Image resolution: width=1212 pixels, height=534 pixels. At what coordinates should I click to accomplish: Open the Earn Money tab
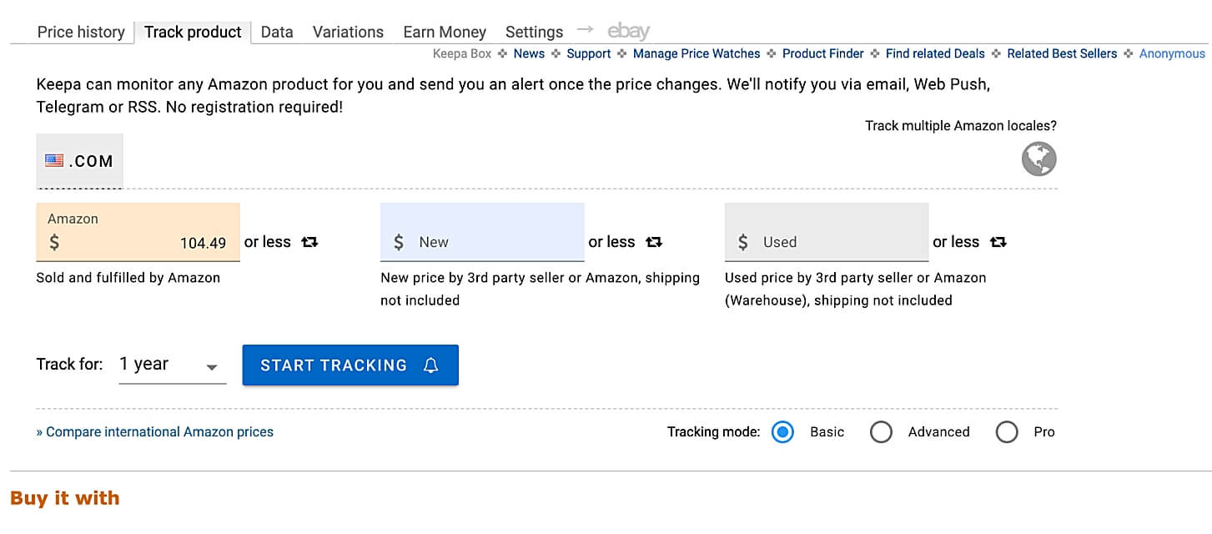tap(445, 32)
